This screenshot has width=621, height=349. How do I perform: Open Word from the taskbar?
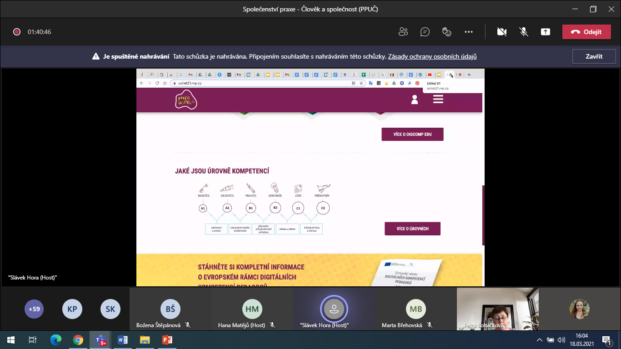(123, 340)
